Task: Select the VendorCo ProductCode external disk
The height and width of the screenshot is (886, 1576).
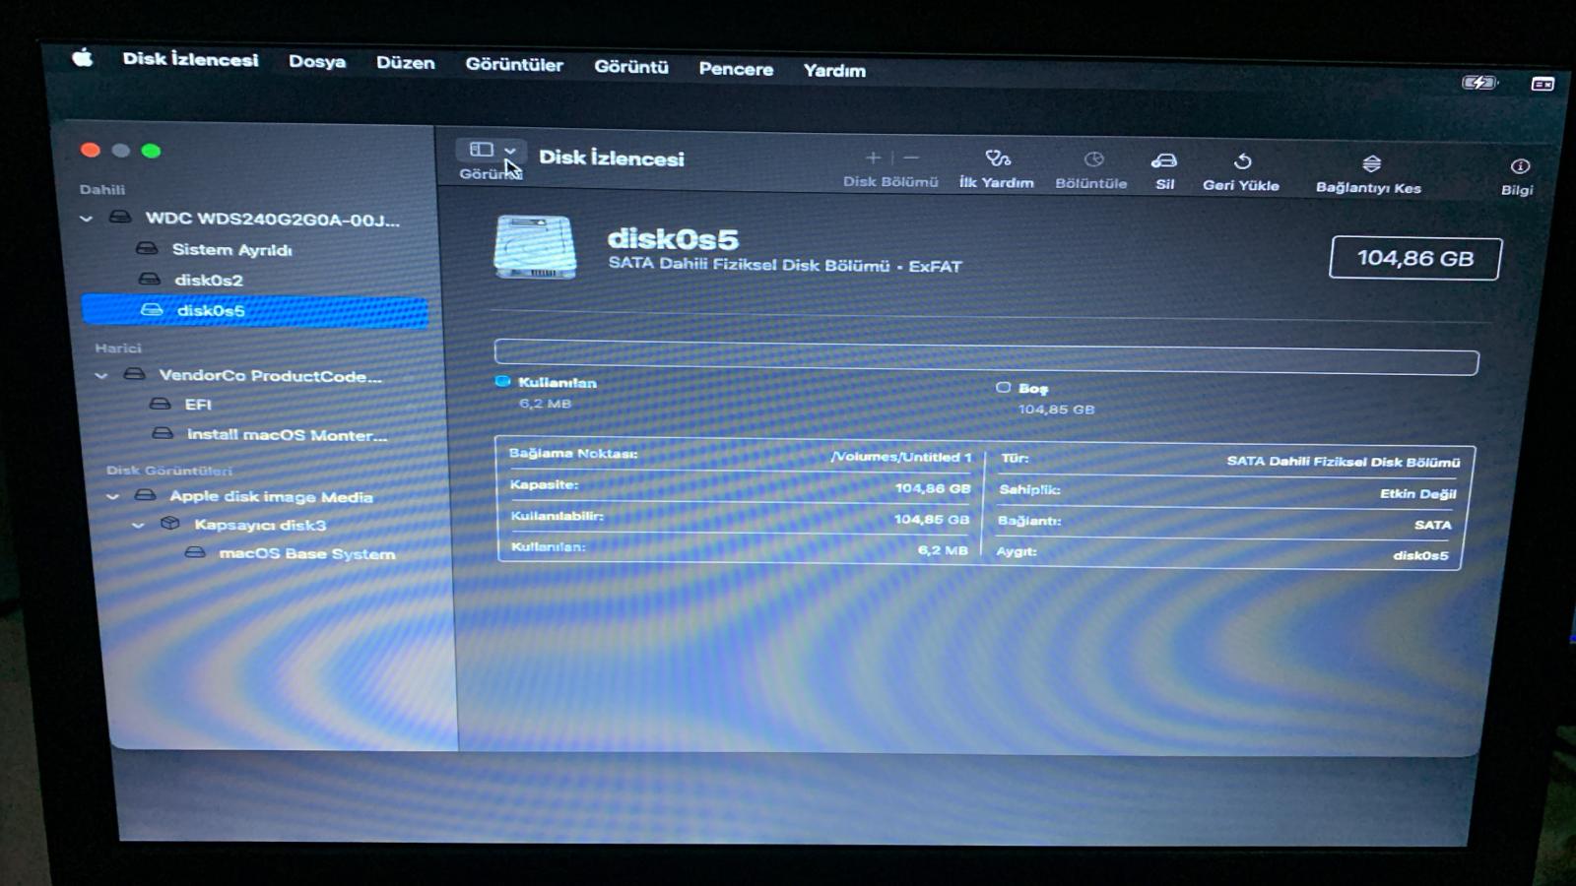Action: tap(270, 375)
